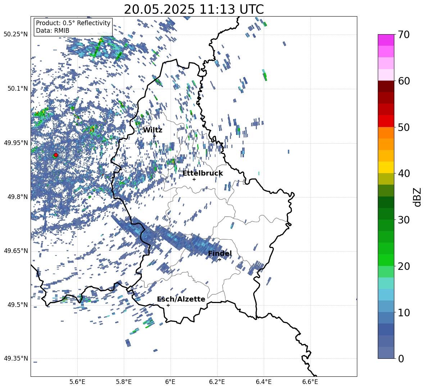Screen dimensions: 426x389
Task: Click the 6°E longitude label
Action: [x=170, y=382]
